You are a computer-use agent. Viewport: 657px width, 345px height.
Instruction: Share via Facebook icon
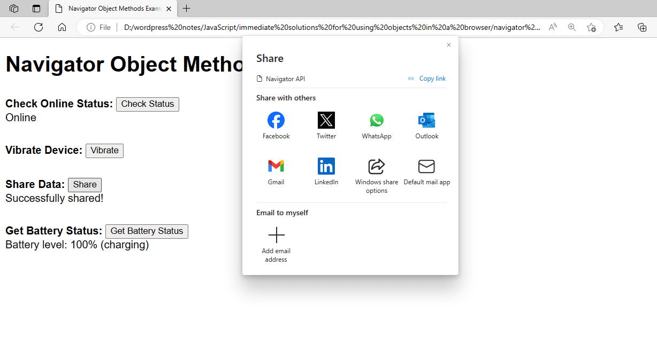[x=276, y=120]
